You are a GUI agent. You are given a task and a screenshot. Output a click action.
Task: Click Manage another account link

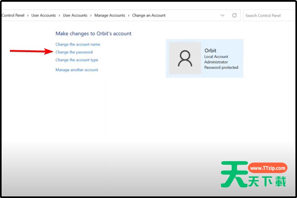pyautogui.click(x=77, y=70)
